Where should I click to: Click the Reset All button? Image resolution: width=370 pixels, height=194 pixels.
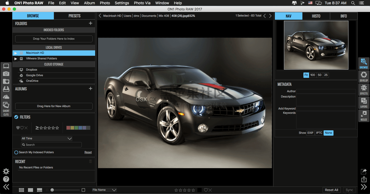pos(332,190)
